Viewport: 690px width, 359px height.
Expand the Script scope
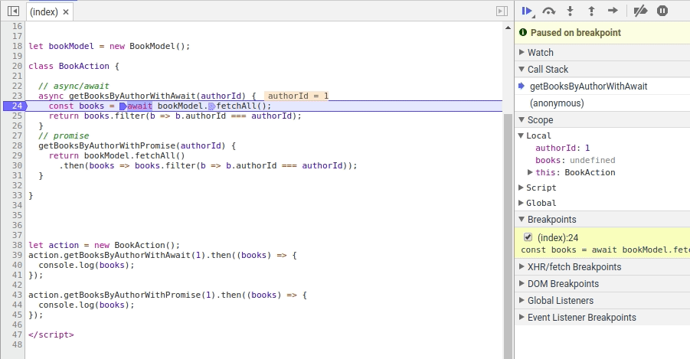click(x=541, y=188)
